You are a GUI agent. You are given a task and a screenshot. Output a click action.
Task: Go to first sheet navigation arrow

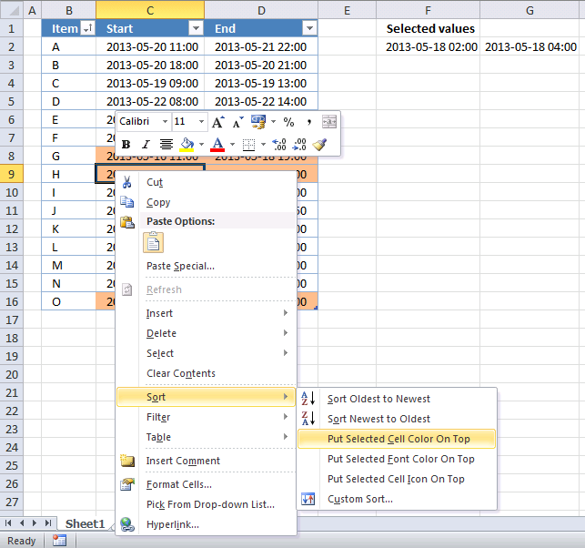click(8, 523)
